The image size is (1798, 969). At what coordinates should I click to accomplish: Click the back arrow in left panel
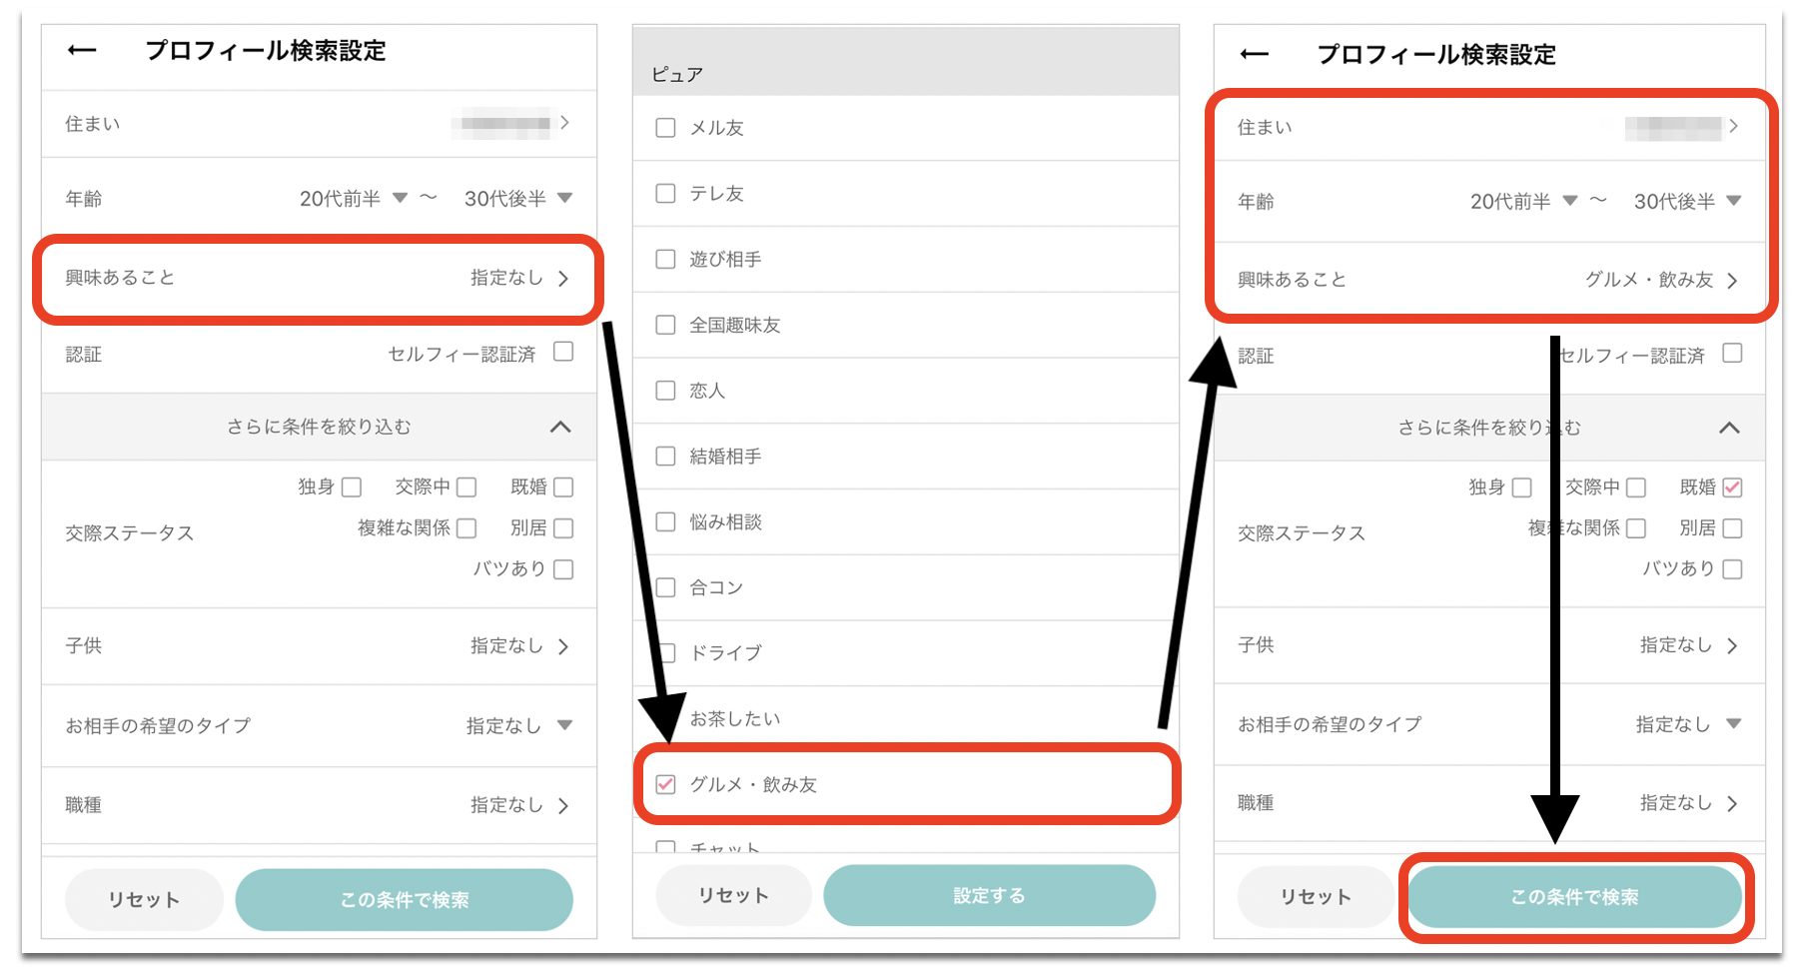pyautogui.click(x=82, y=51)
